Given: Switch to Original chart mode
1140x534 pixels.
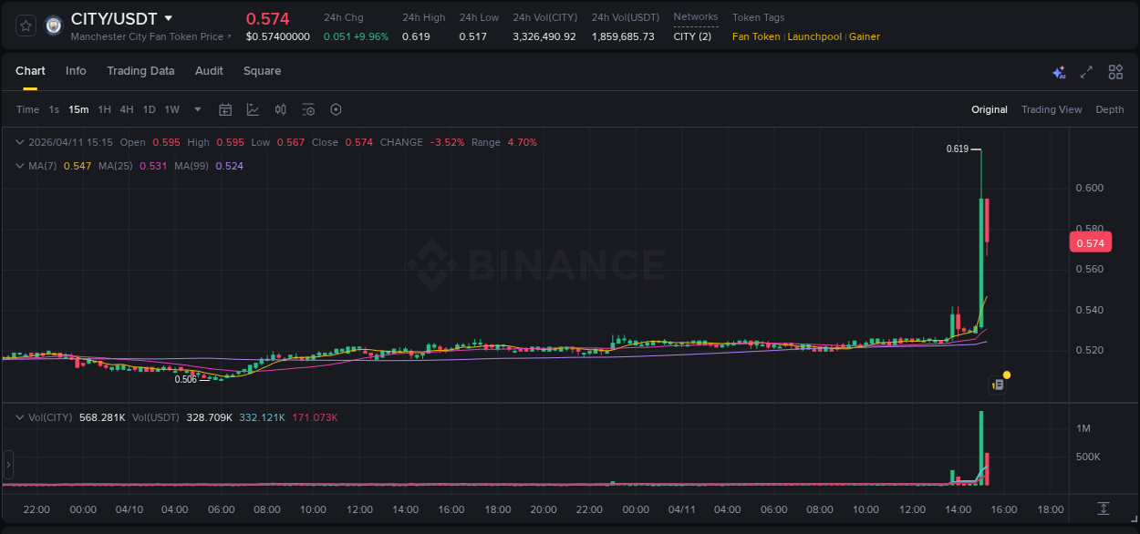Looking at the screenshot, I should [990, 109].
